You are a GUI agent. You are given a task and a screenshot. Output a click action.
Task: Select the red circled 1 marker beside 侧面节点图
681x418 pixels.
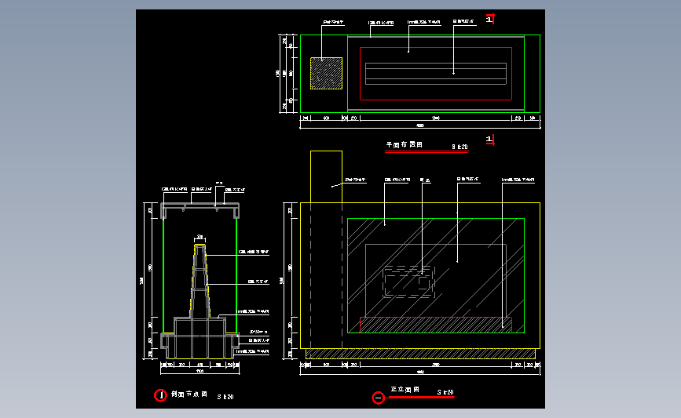coord(161,395)
